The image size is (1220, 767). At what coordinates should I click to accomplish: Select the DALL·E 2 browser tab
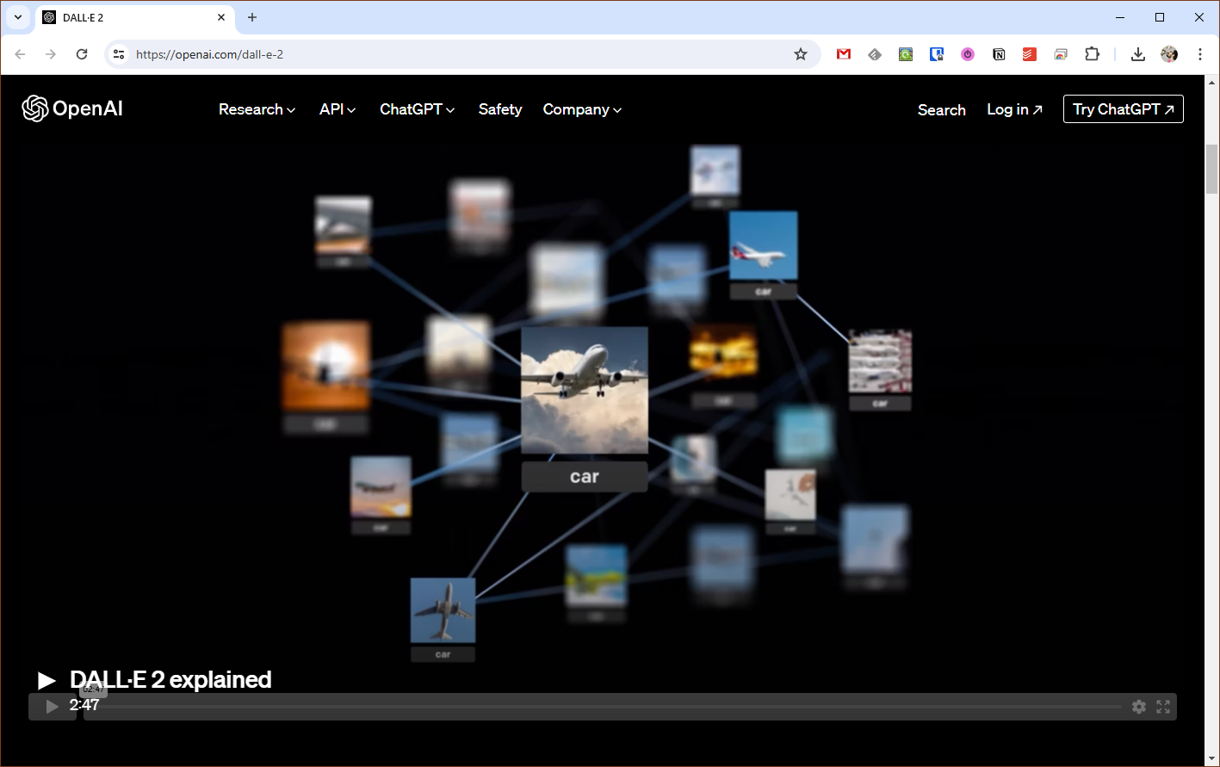(x=135, y=17)
